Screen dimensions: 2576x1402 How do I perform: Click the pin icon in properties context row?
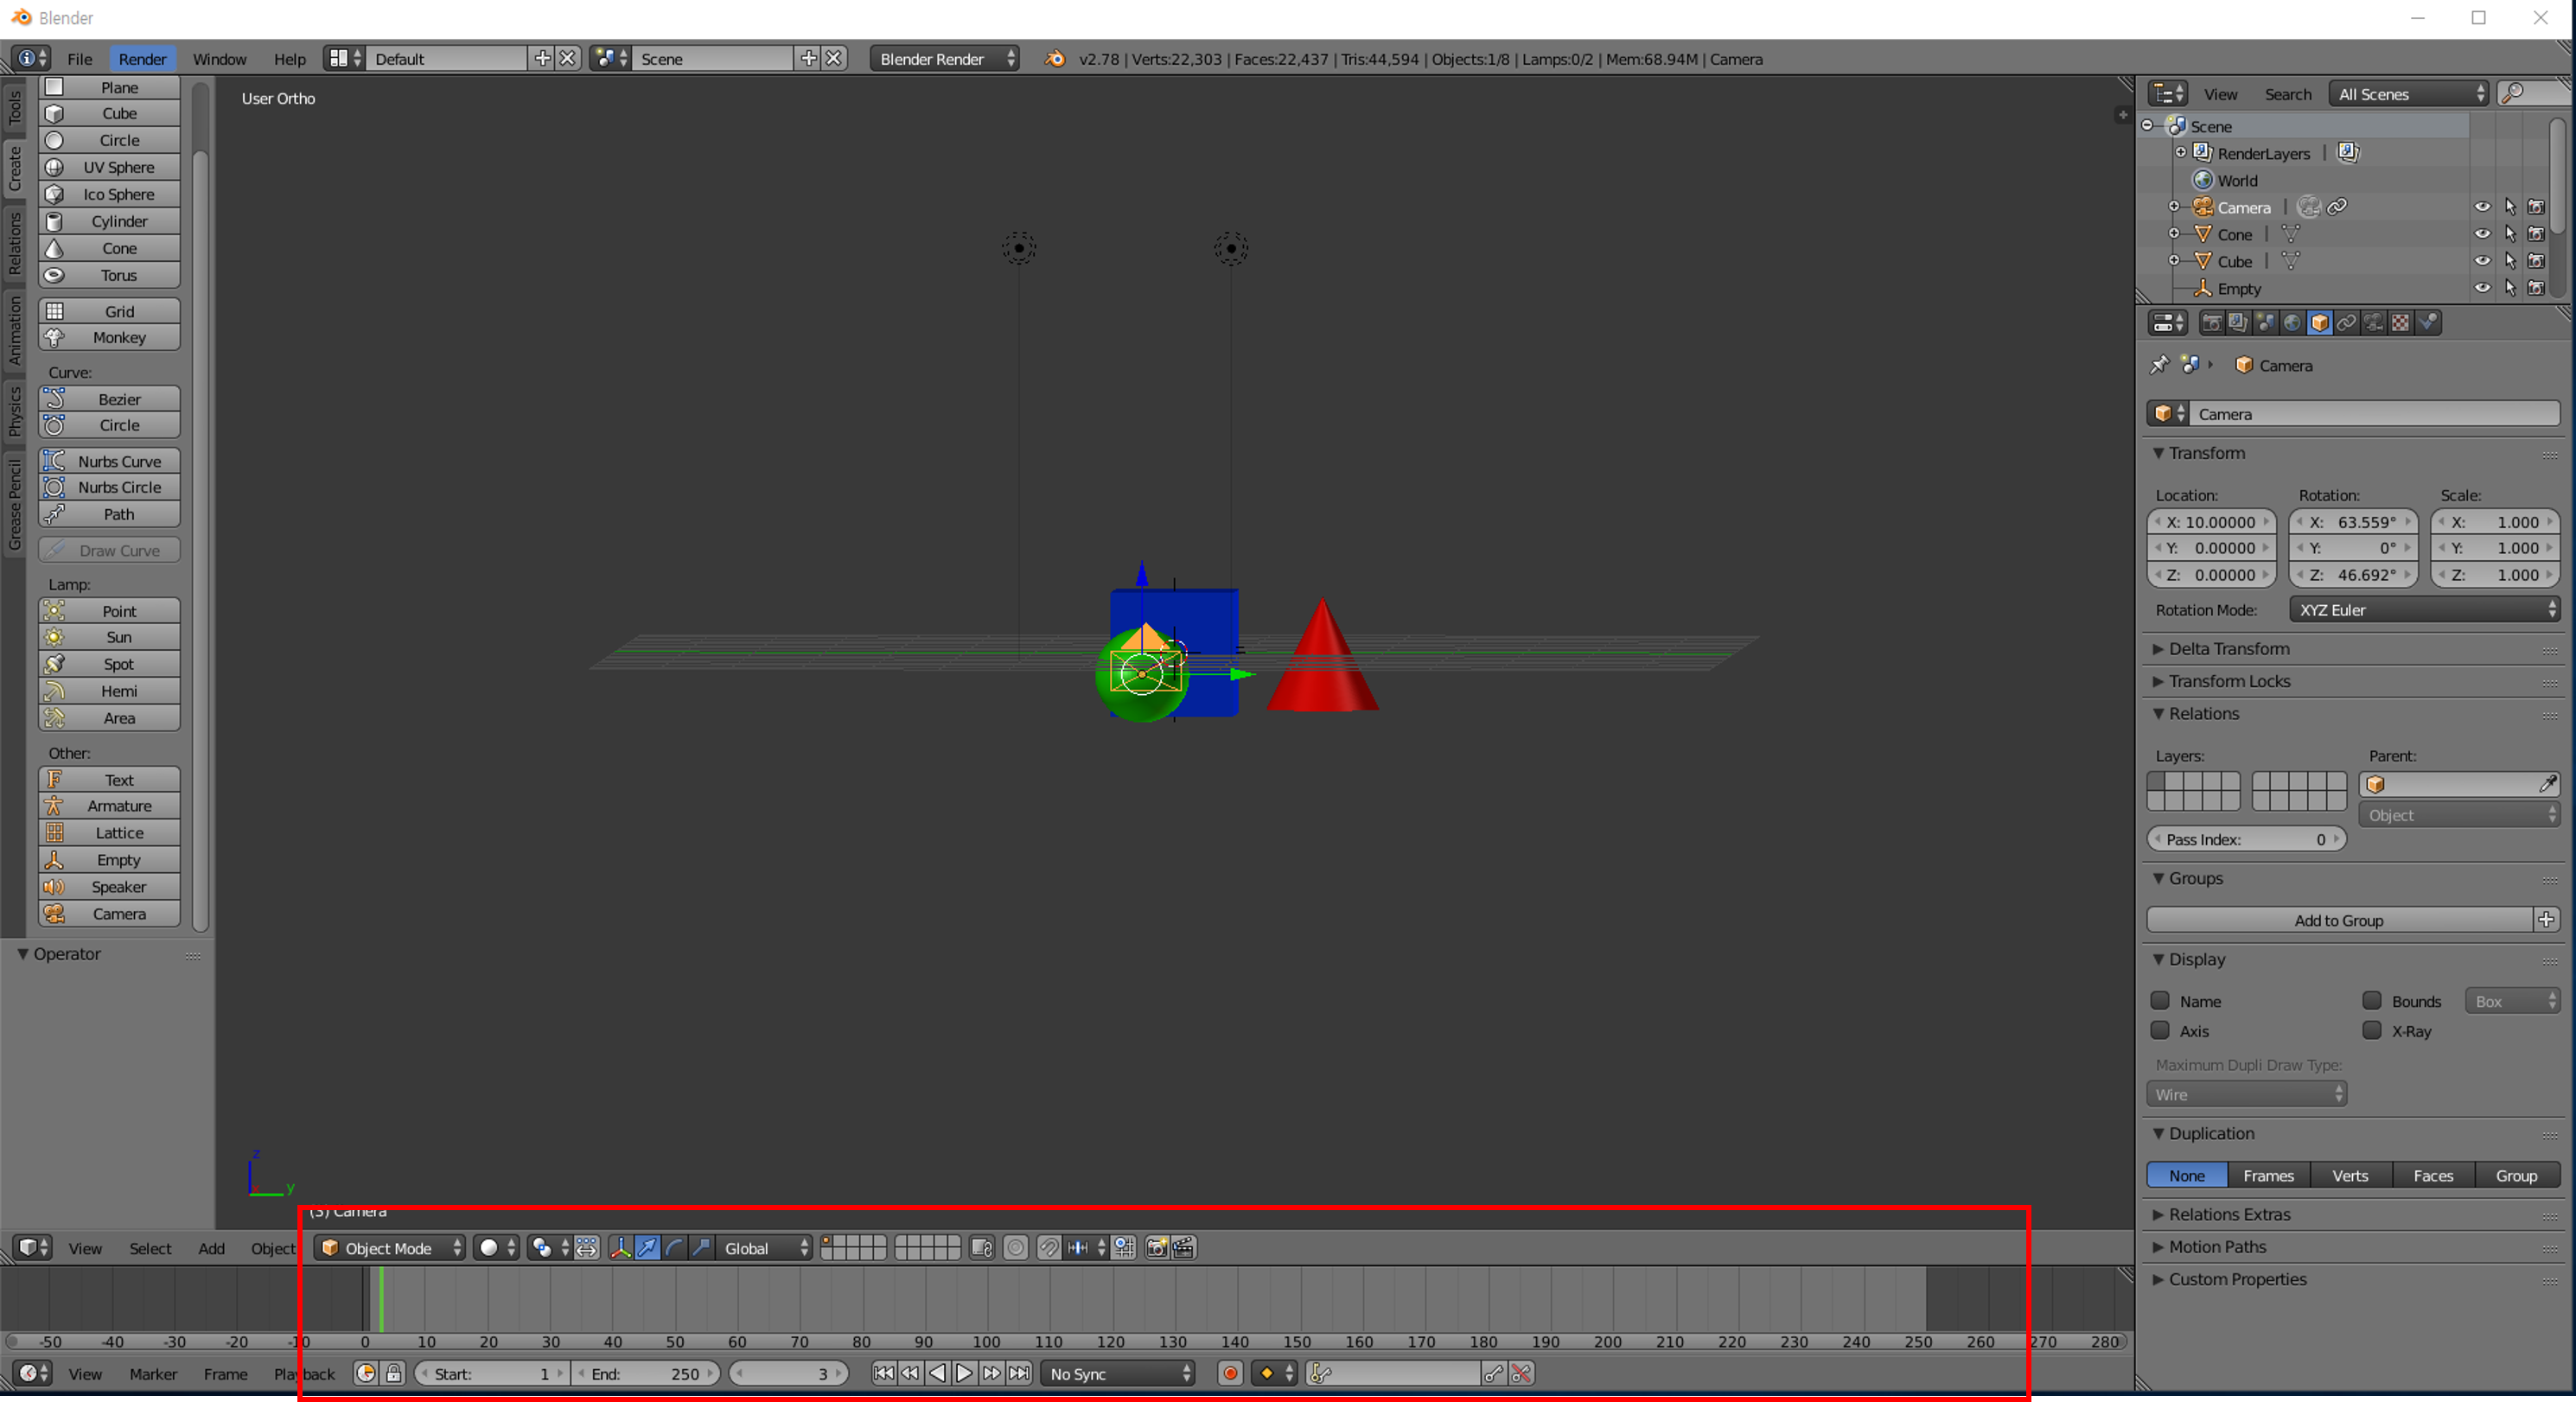pos(2159,365)
